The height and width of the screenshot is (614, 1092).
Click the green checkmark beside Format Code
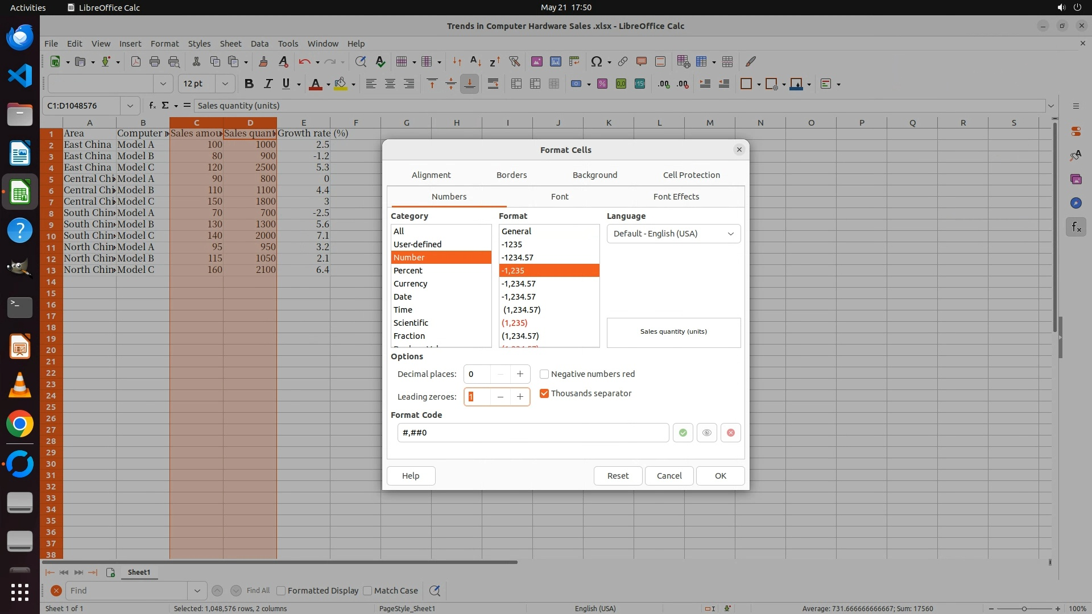[x=682, y=433]
